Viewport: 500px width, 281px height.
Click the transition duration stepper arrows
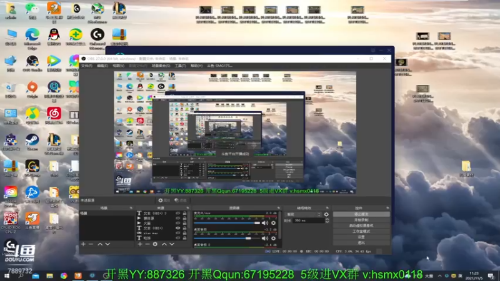tap(327, 220)
